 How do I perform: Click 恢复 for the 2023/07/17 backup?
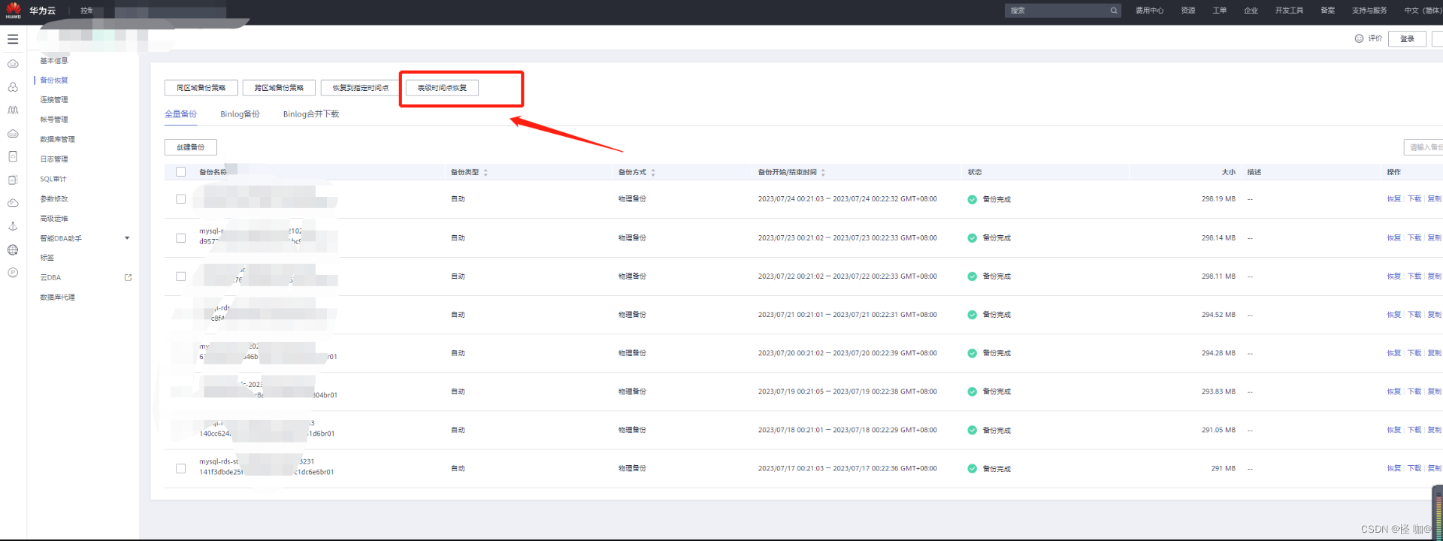pos(1394,468)
